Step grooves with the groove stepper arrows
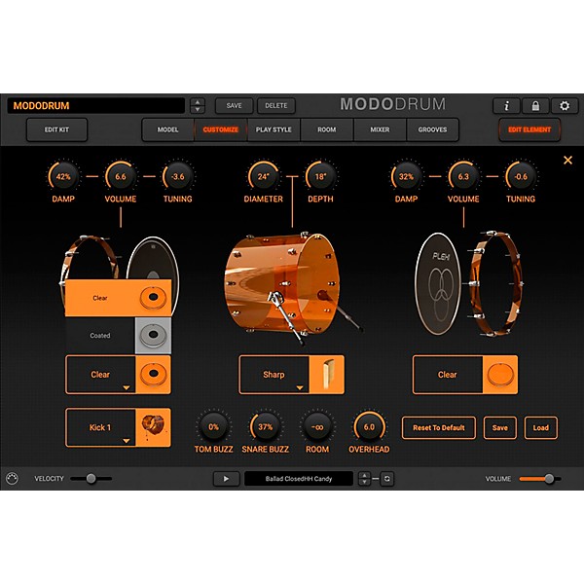Screen dimensions: 584x584 tap(364, 479)
